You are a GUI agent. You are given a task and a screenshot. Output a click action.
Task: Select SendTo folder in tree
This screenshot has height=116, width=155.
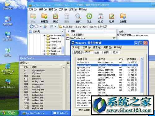(x=52, y=45)
